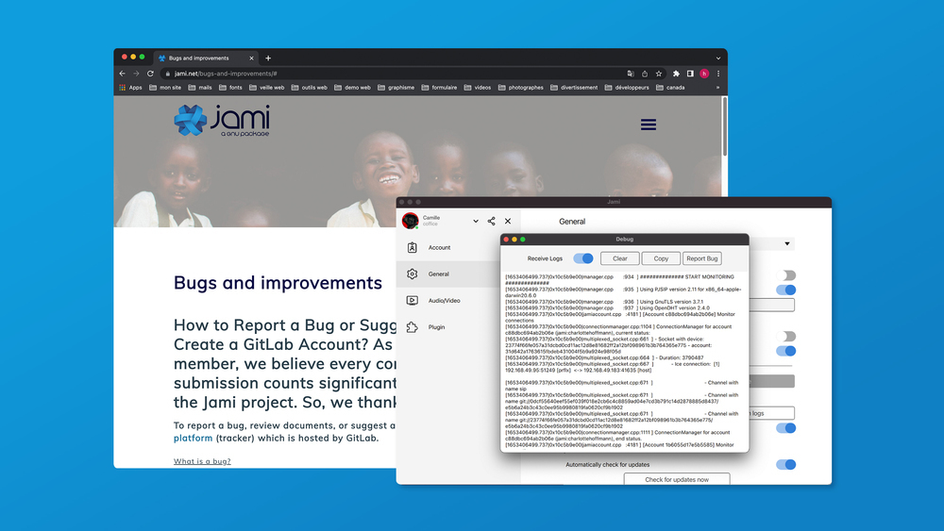The image size is (944, 531).
Task: Open the formulaire bookmark folder
Action: pos(439,87)
